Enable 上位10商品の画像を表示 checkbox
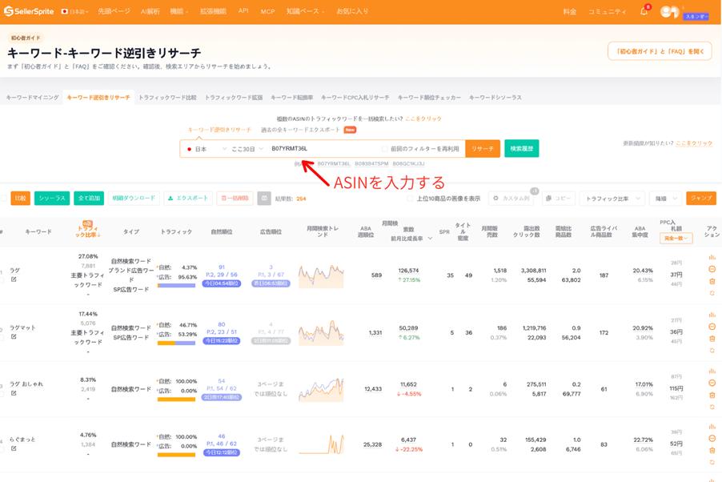Image resolution: width=722 pixels, height=482 pixels. [410, 199]
